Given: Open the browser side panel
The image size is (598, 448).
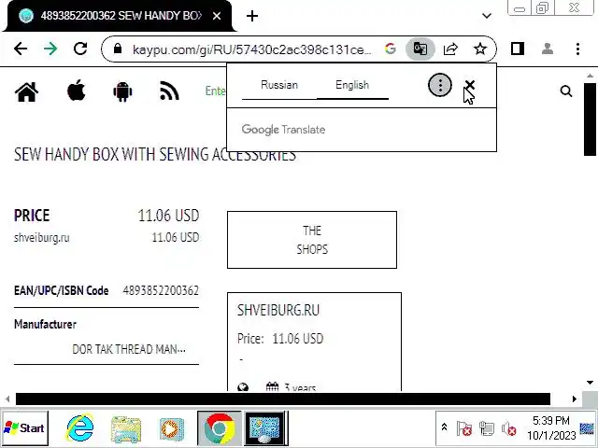Looking at the screenshot, I should [x=517, y=49].
